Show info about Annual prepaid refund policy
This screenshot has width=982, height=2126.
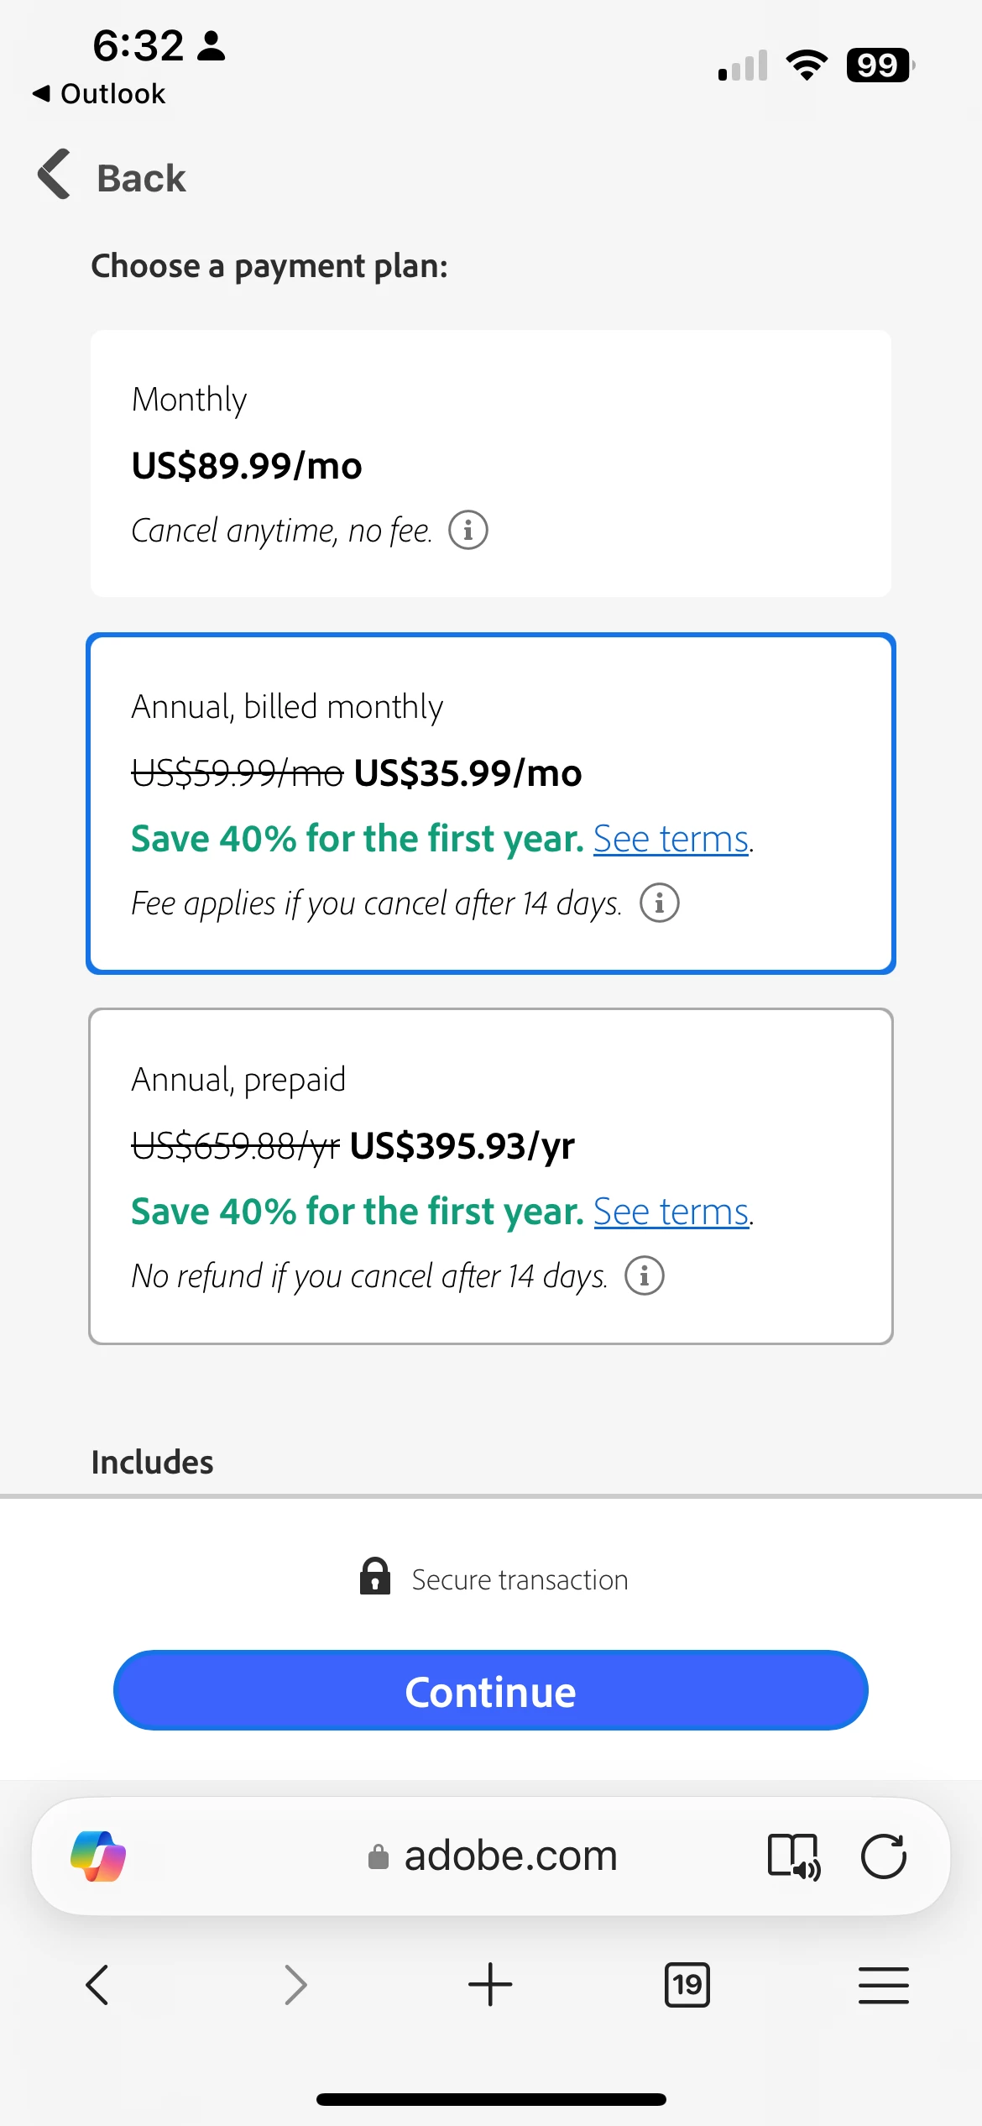click(645, 1276)
